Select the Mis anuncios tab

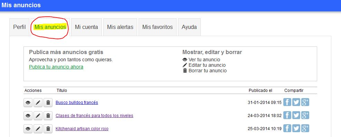(50, 27)
